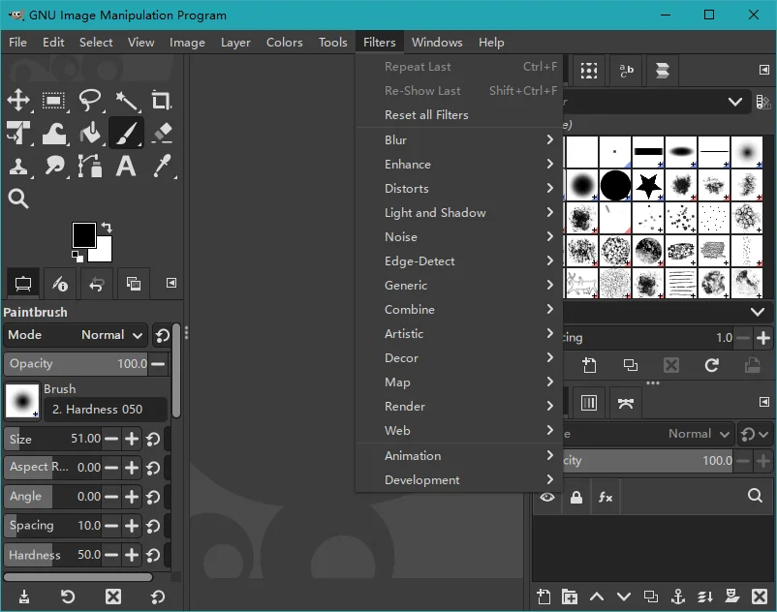Open the Undo History tab
Screen dimensions: 777x612
pos(97,284)
